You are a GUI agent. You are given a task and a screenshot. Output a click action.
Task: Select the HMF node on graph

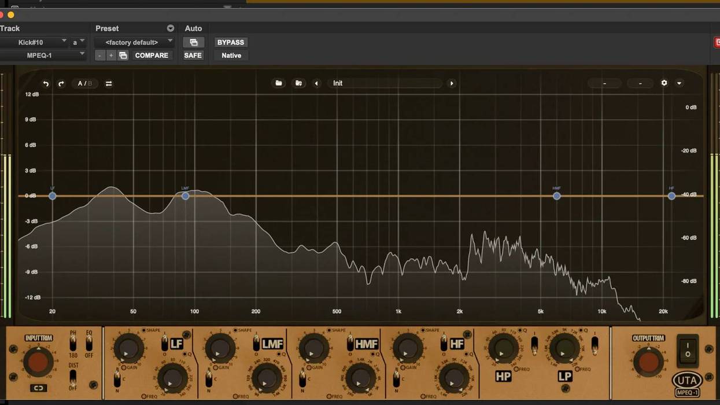pos(556,196)
